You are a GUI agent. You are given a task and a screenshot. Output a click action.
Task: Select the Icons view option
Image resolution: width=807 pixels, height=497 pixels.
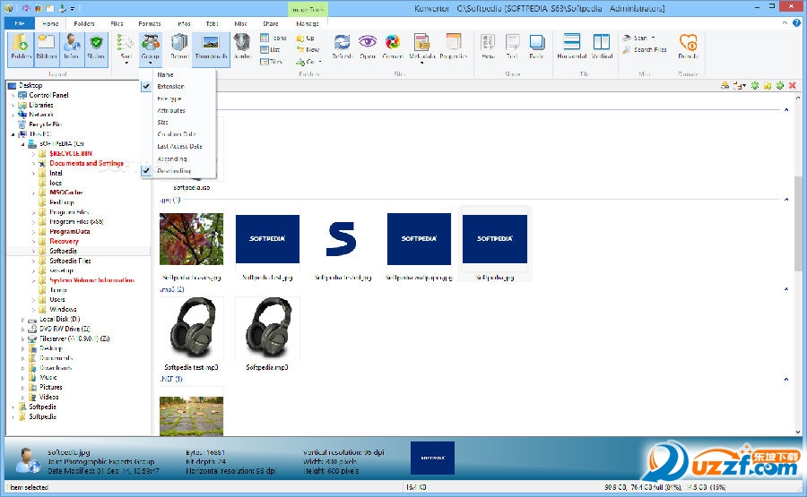273,38
